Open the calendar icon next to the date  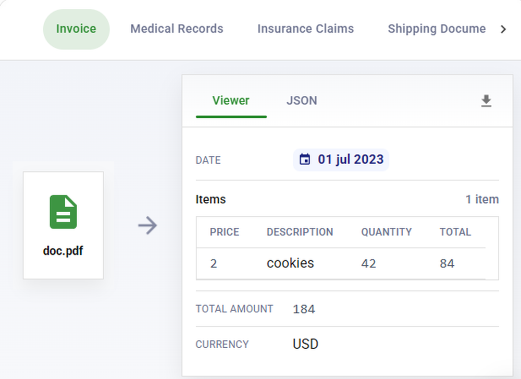(306, 160)
